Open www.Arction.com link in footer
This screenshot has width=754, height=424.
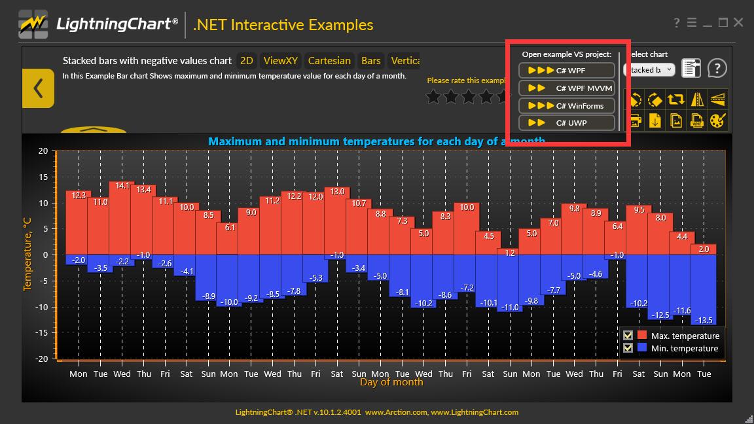[x=396, y=412]
